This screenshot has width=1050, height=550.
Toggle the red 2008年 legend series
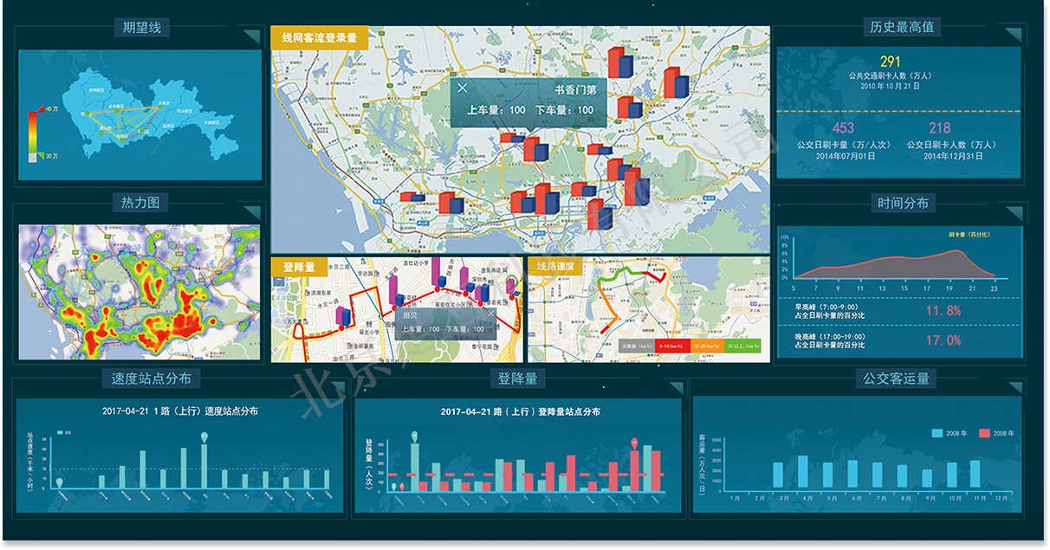click(984, 433)
